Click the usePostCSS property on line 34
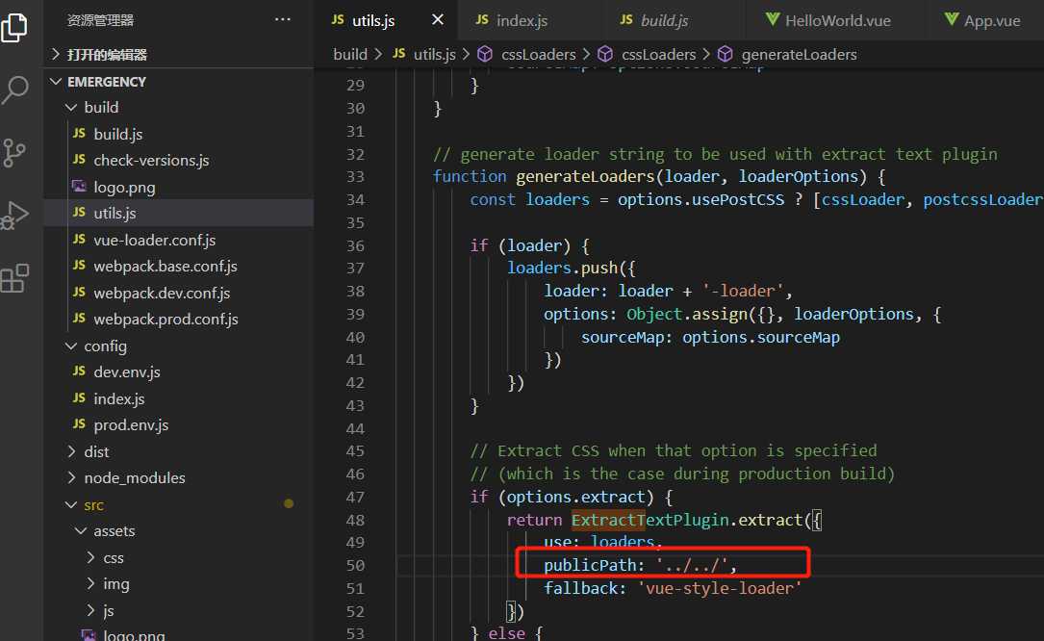Viewport: 1044px width, 641px height. 738,199
